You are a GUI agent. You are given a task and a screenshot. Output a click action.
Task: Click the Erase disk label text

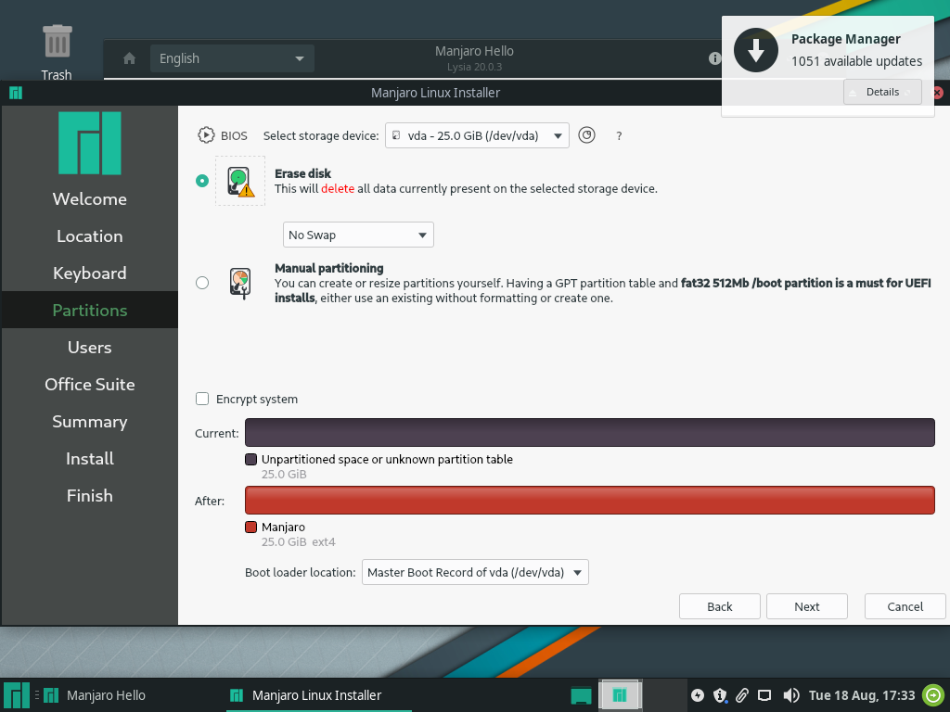[x=303, y=173]
